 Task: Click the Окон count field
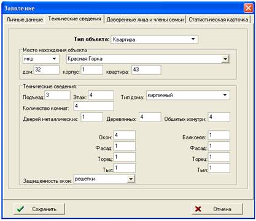125,135
